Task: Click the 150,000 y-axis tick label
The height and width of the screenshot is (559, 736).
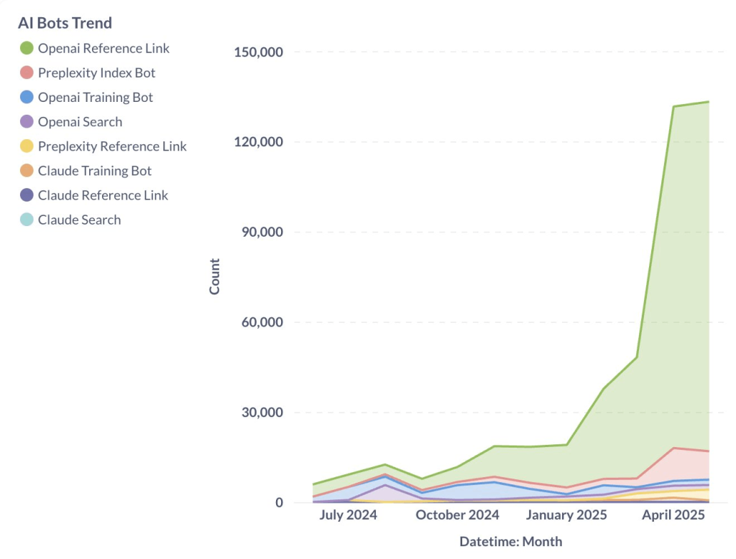Action: [259, 52]
